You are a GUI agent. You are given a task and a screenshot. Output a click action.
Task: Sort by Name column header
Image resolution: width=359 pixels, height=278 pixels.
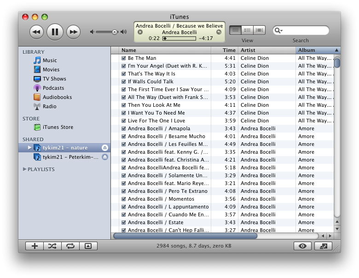pos(165,50)
